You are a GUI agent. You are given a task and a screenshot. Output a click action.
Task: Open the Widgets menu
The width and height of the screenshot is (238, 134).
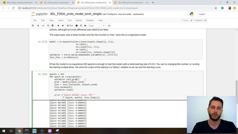point(90,20)
